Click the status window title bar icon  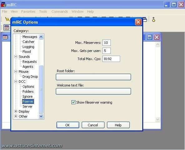pos(5,37)
